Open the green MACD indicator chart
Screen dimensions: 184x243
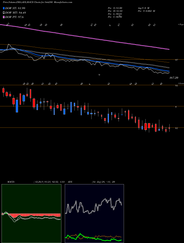31,214
